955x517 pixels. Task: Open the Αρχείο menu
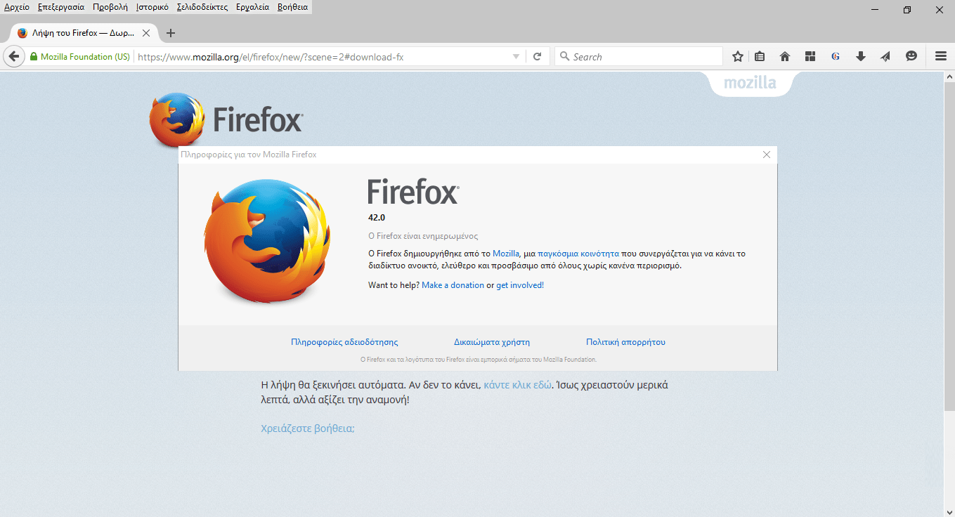tap(16, 7)
